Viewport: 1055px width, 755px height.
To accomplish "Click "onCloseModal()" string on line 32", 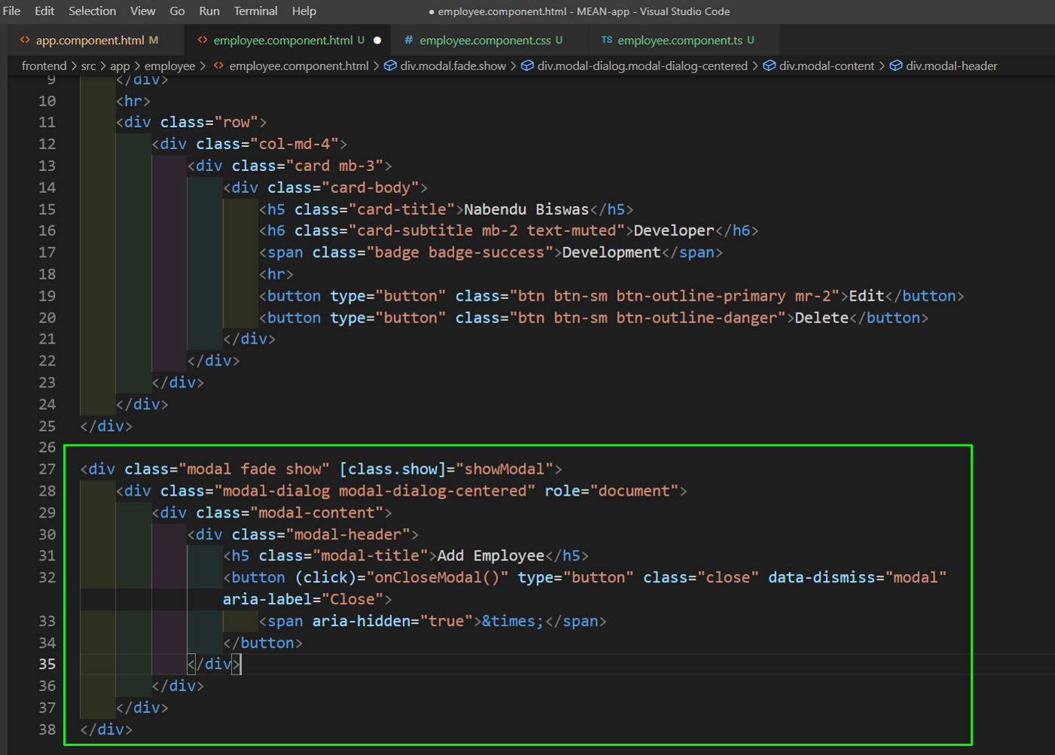I will point(437,578).
